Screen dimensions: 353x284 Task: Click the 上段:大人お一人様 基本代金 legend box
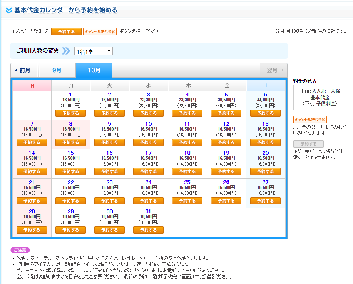(320, 98)
